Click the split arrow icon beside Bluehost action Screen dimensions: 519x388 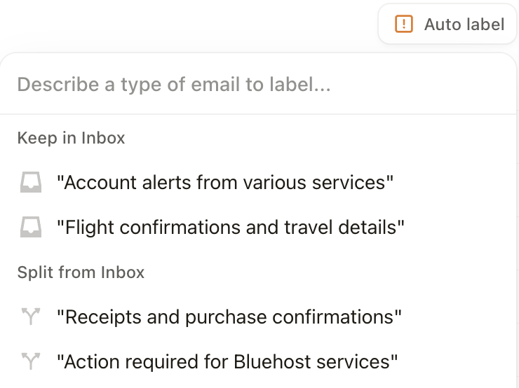tap(30, 362)
